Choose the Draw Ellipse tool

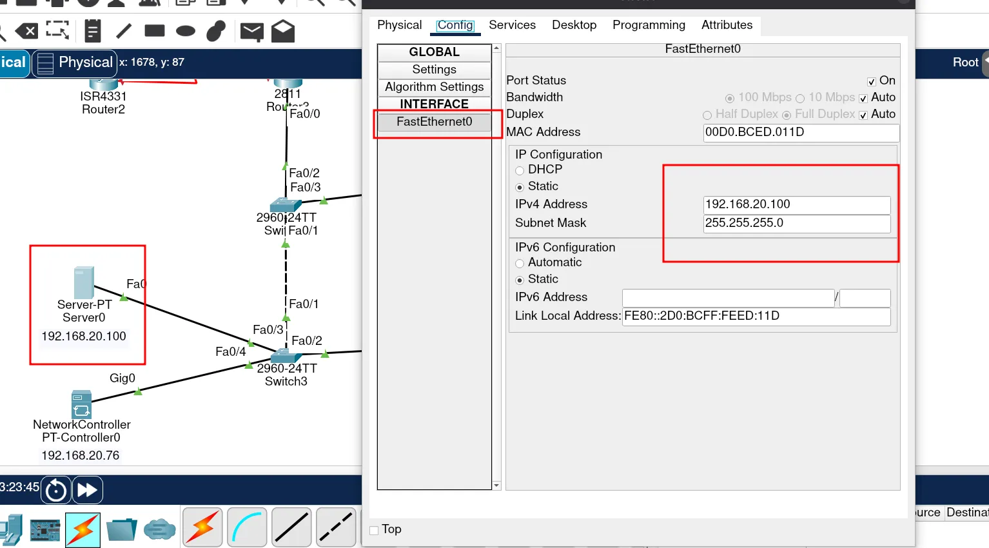click(x=186, y=31)
